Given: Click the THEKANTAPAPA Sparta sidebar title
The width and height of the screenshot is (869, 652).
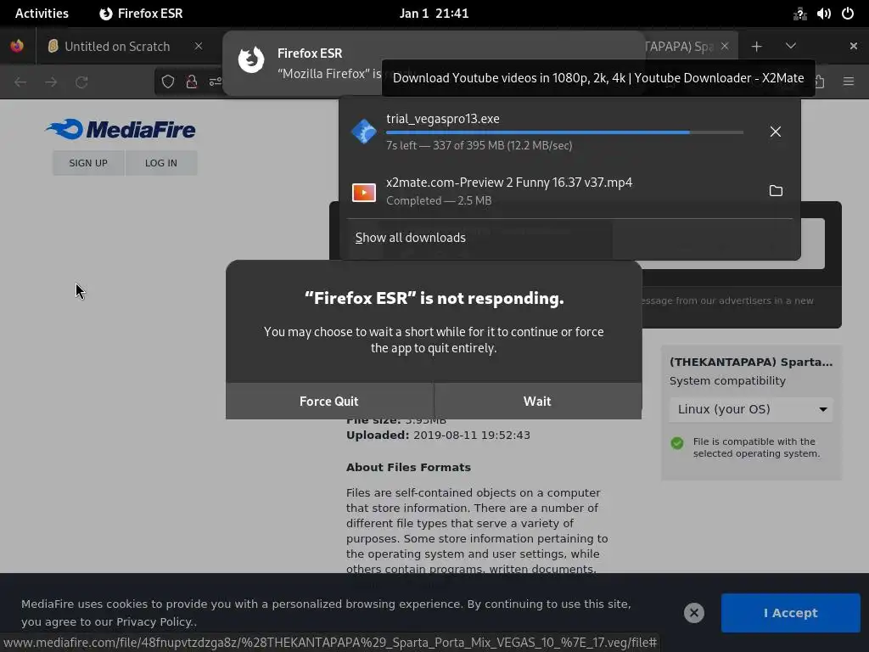Looking at the screenshot, I should (x=751, y=362).
